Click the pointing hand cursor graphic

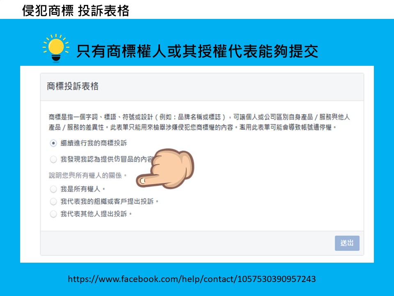165,169
